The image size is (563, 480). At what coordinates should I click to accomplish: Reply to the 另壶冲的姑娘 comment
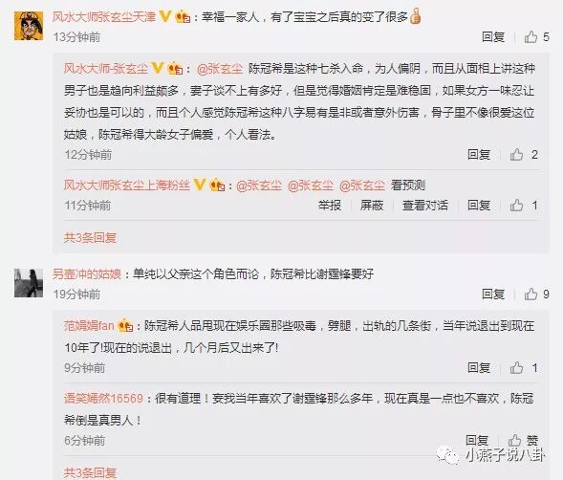[x=493, y=295]
